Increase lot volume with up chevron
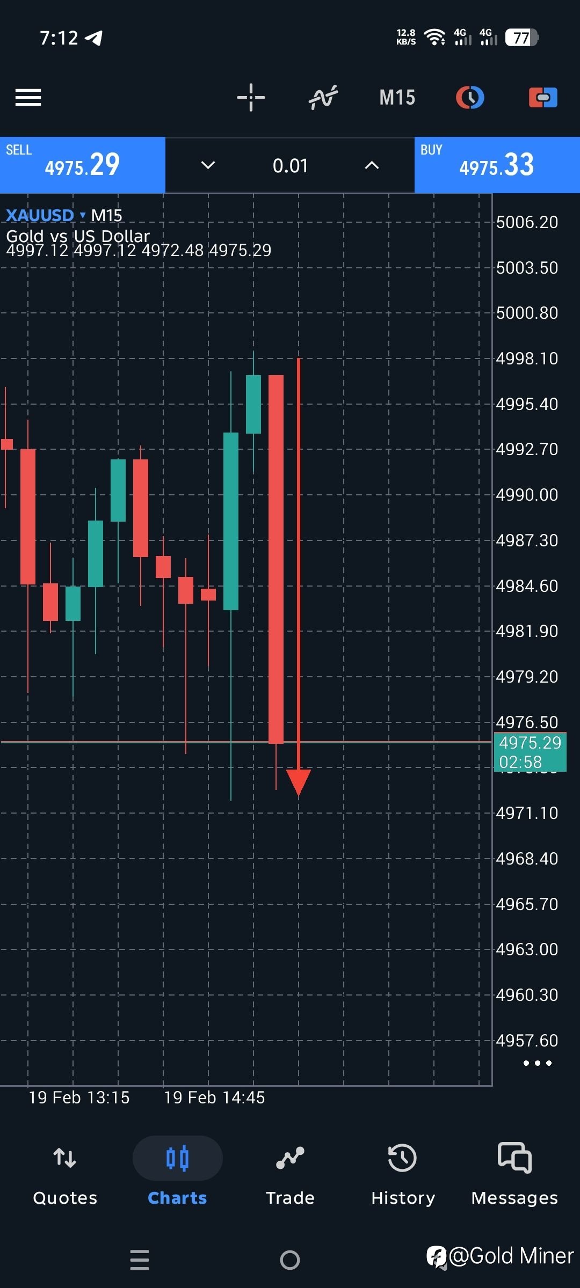The height and width of the screenshot is (1288, 580). 372,165
